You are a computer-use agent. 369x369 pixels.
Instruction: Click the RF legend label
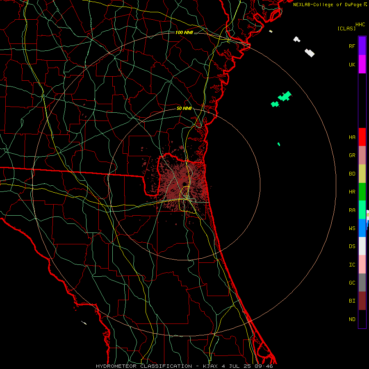click(352, 46)
